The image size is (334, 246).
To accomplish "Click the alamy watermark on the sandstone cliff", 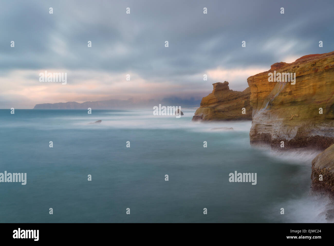I will [x=282, y=78].
